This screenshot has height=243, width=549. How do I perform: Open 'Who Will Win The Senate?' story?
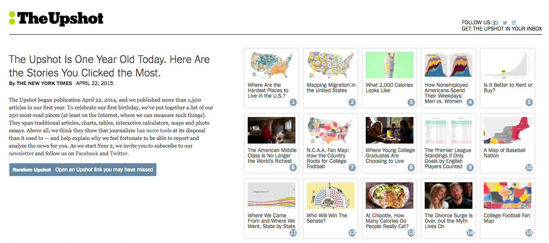(x=327, y=218)
